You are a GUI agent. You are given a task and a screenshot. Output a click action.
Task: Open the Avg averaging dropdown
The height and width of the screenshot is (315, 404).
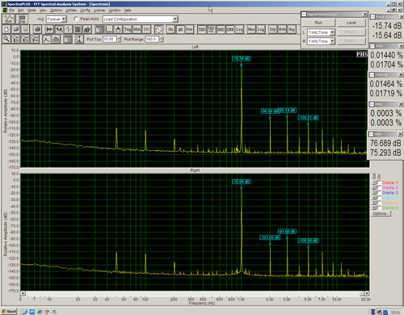click(64, 19)
